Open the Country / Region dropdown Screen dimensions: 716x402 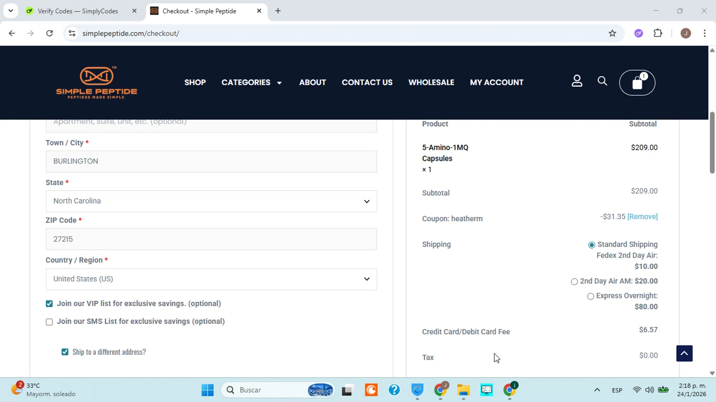[211, 279]
